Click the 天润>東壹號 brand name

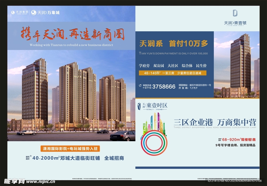click(235, 23)
